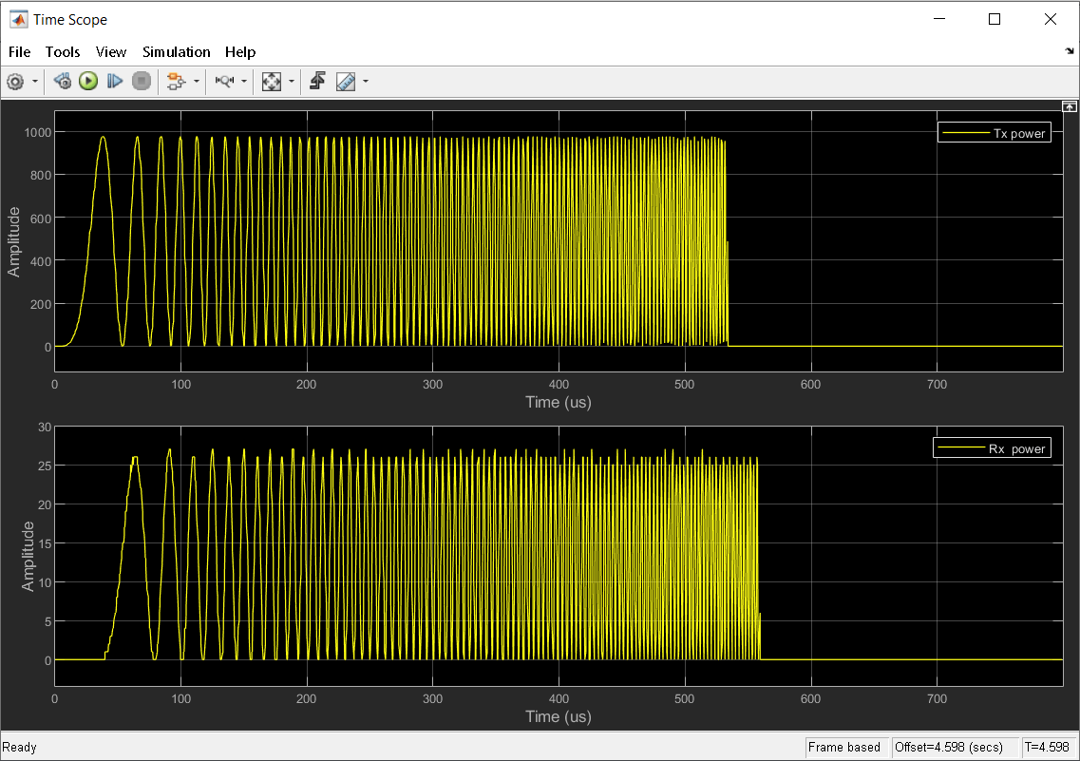Open the scope Configuration Properties gear icon
This screenshot has width=1080, height=761.
(x=15, y=82)
